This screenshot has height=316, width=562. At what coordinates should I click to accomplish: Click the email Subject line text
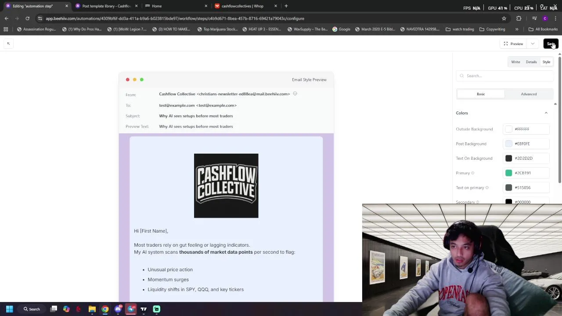click(196, 116)
